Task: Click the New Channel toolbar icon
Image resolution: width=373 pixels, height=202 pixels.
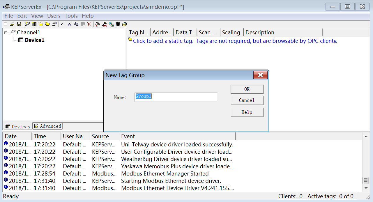Action: coord(27,24)
